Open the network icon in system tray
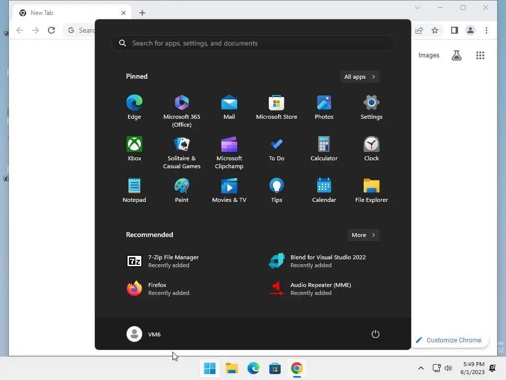This screenshot has height=380, width=506. click(x=437, y=368)
